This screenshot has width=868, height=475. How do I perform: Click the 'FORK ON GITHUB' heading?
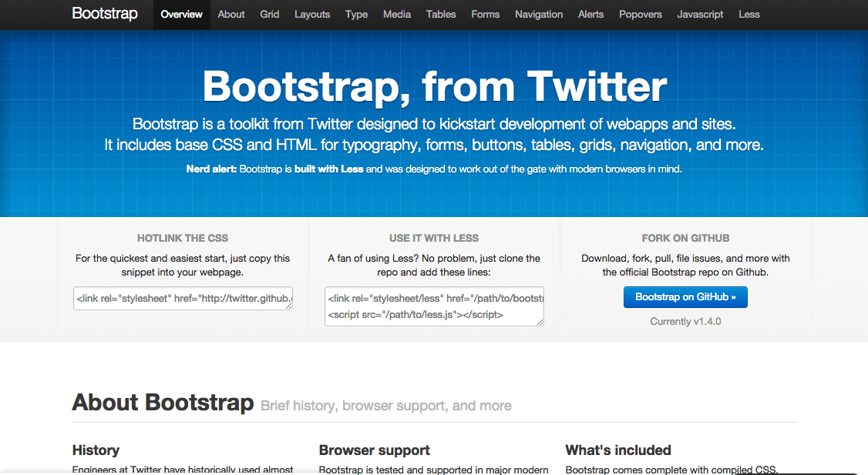pos(685,239)
